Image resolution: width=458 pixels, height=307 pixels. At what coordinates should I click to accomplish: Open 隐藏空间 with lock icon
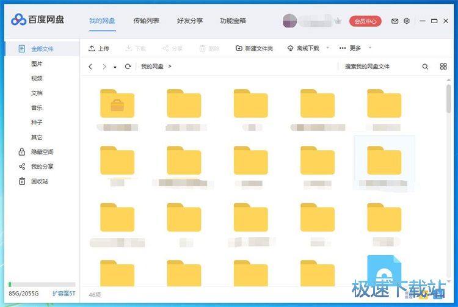[36, 152]
